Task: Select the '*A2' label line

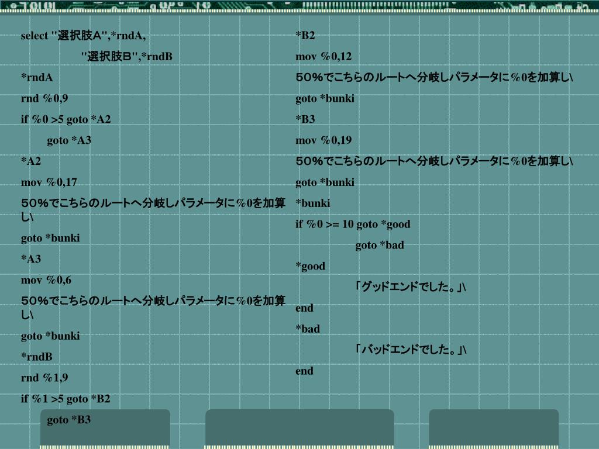Action: tap(31, 161)
